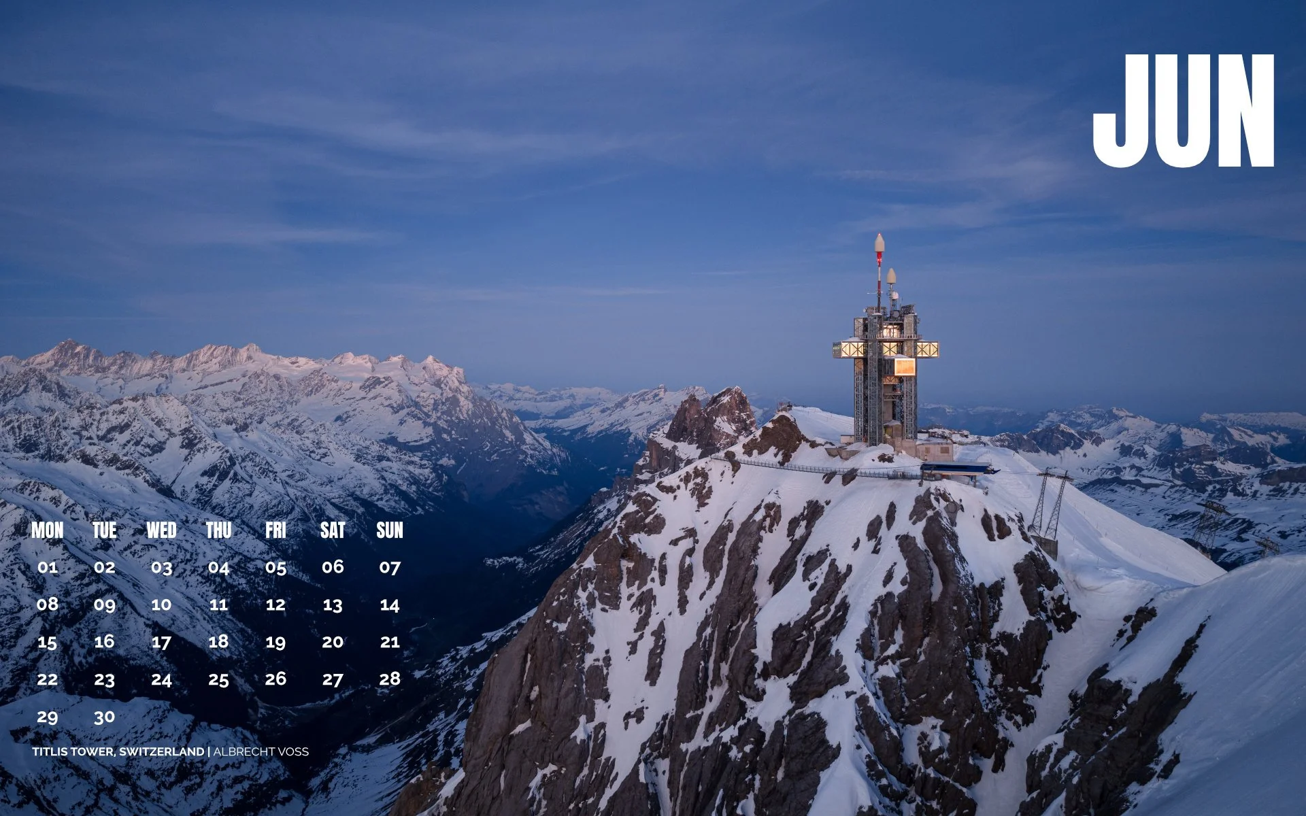Click date 17 in the calendar
This screenshot has width=1306, height=816.
[161, 642]
